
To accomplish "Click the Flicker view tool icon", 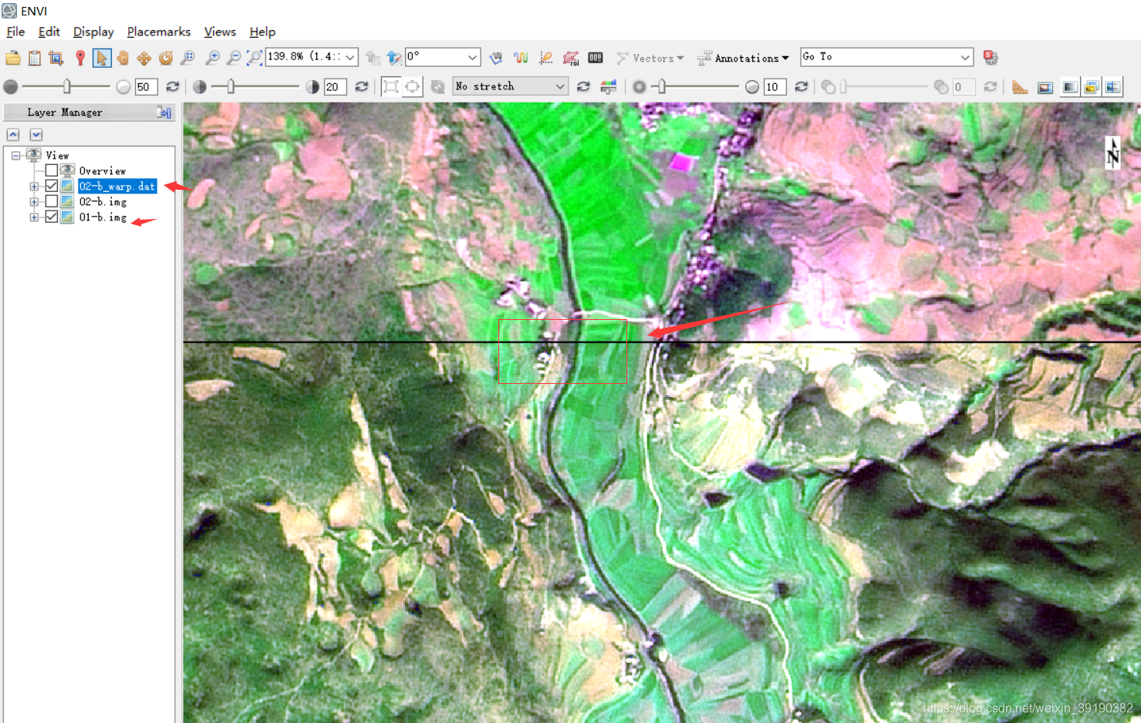I will click(x=1091, y=87).
